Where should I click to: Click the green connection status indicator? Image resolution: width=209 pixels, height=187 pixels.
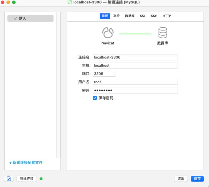(x=41, y=179)
